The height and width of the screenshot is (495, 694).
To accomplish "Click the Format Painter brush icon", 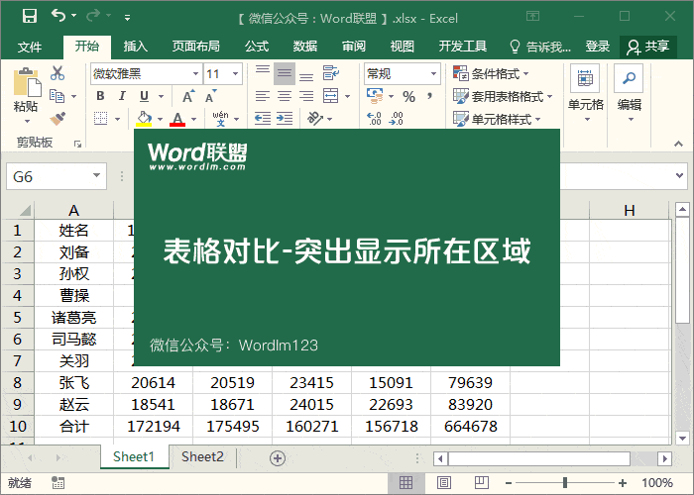I will click(58, 119).
